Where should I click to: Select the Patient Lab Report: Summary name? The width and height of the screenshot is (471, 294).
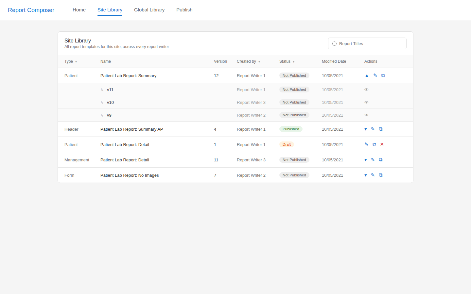128,75
